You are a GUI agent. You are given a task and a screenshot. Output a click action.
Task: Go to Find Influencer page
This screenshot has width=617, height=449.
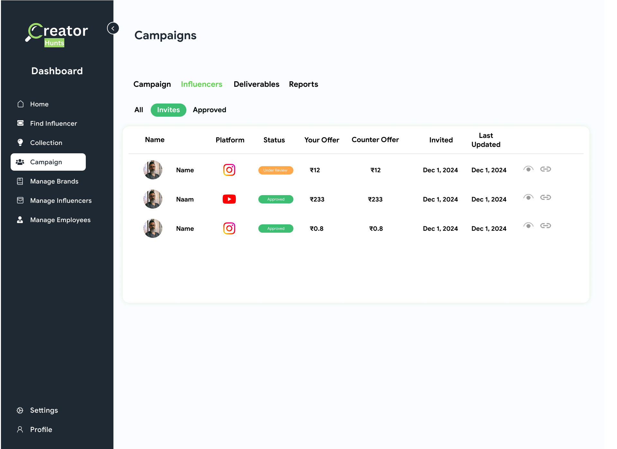(53, 123)
